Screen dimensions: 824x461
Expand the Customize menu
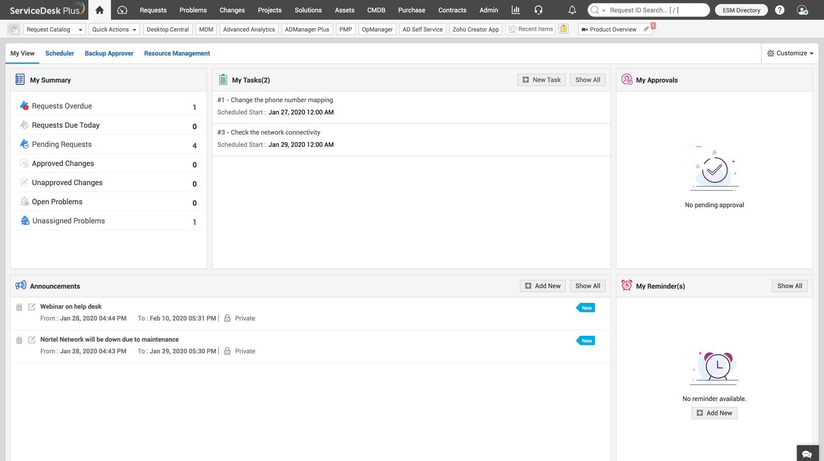pos(790,53)
